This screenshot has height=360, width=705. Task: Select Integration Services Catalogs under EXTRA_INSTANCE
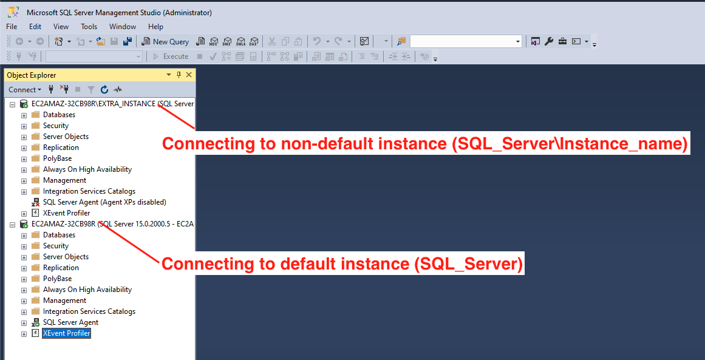89,191
